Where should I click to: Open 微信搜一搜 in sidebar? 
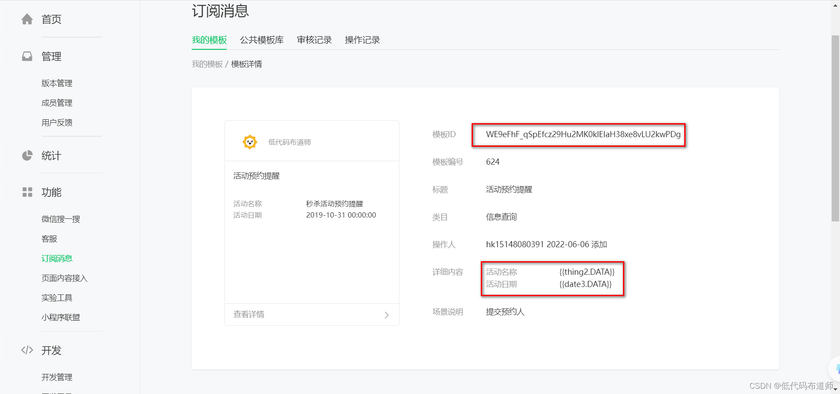tap(61, 219)
